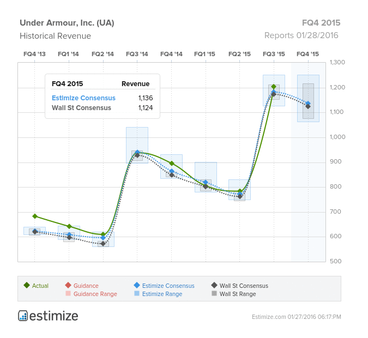The width and height of the screenshot is (368, 338).
Task: Toggle the Actual series legend label
Action: click(x=40, y=286)
